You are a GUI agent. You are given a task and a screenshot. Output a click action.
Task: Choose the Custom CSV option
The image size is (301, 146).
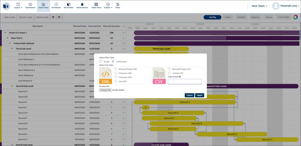169,73
